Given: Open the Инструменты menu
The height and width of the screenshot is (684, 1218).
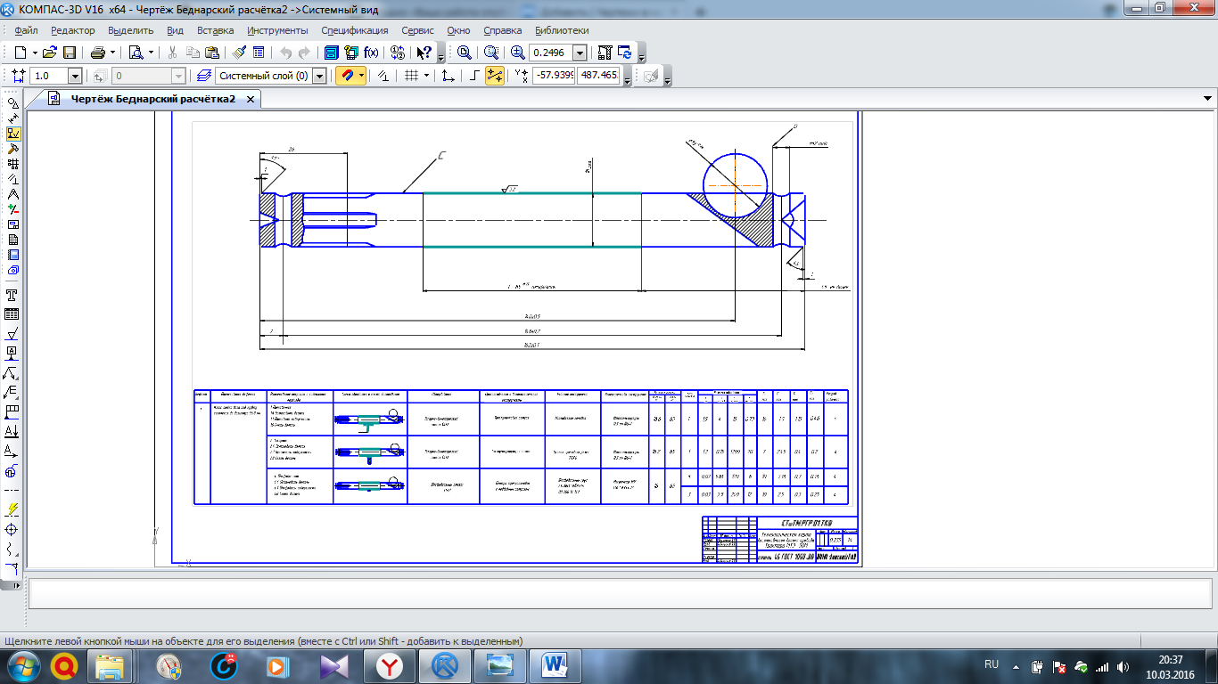Looking at the screenshot, I should click(276, 30).
